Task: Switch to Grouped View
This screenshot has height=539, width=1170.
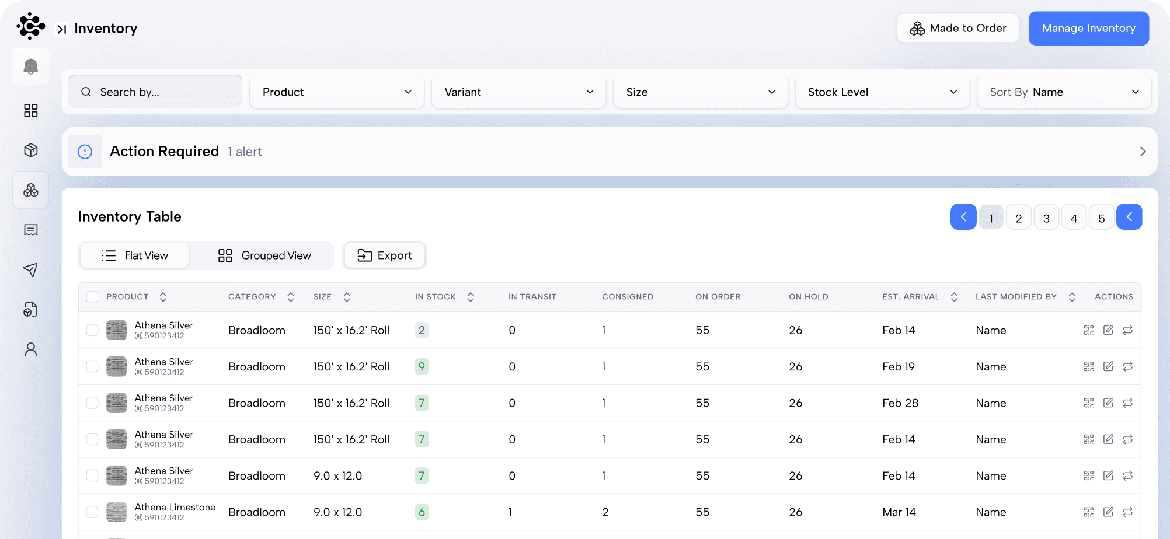Action: (264, 256)
